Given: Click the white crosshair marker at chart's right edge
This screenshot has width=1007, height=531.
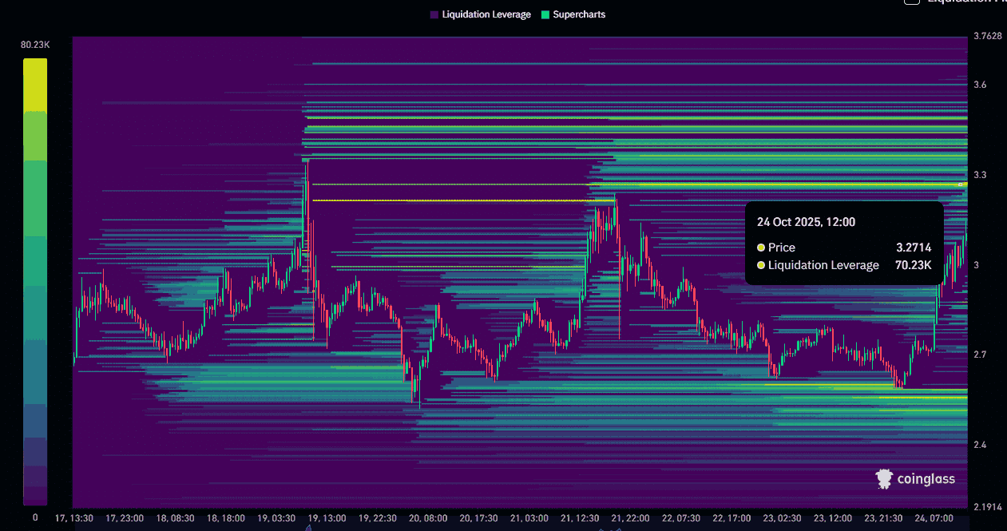Looking at the screenshot, I should coord(960,184).
